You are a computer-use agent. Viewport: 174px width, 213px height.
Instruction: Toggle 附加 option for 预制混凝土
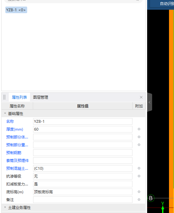(x=139, y=168)
